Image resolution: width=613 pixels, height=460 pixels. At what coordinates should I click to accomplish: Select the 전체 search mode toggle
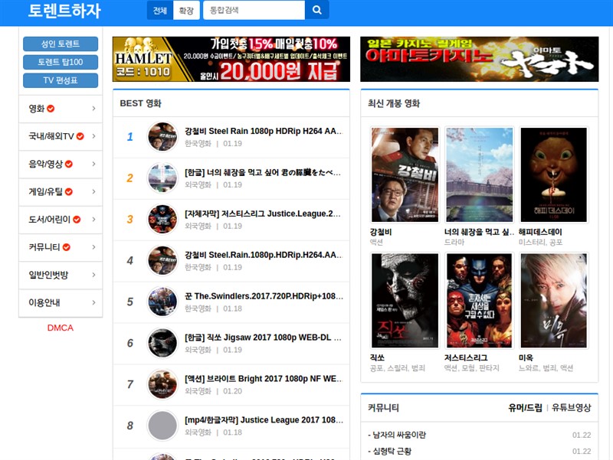pyautogui.click(x=160, y=10)
